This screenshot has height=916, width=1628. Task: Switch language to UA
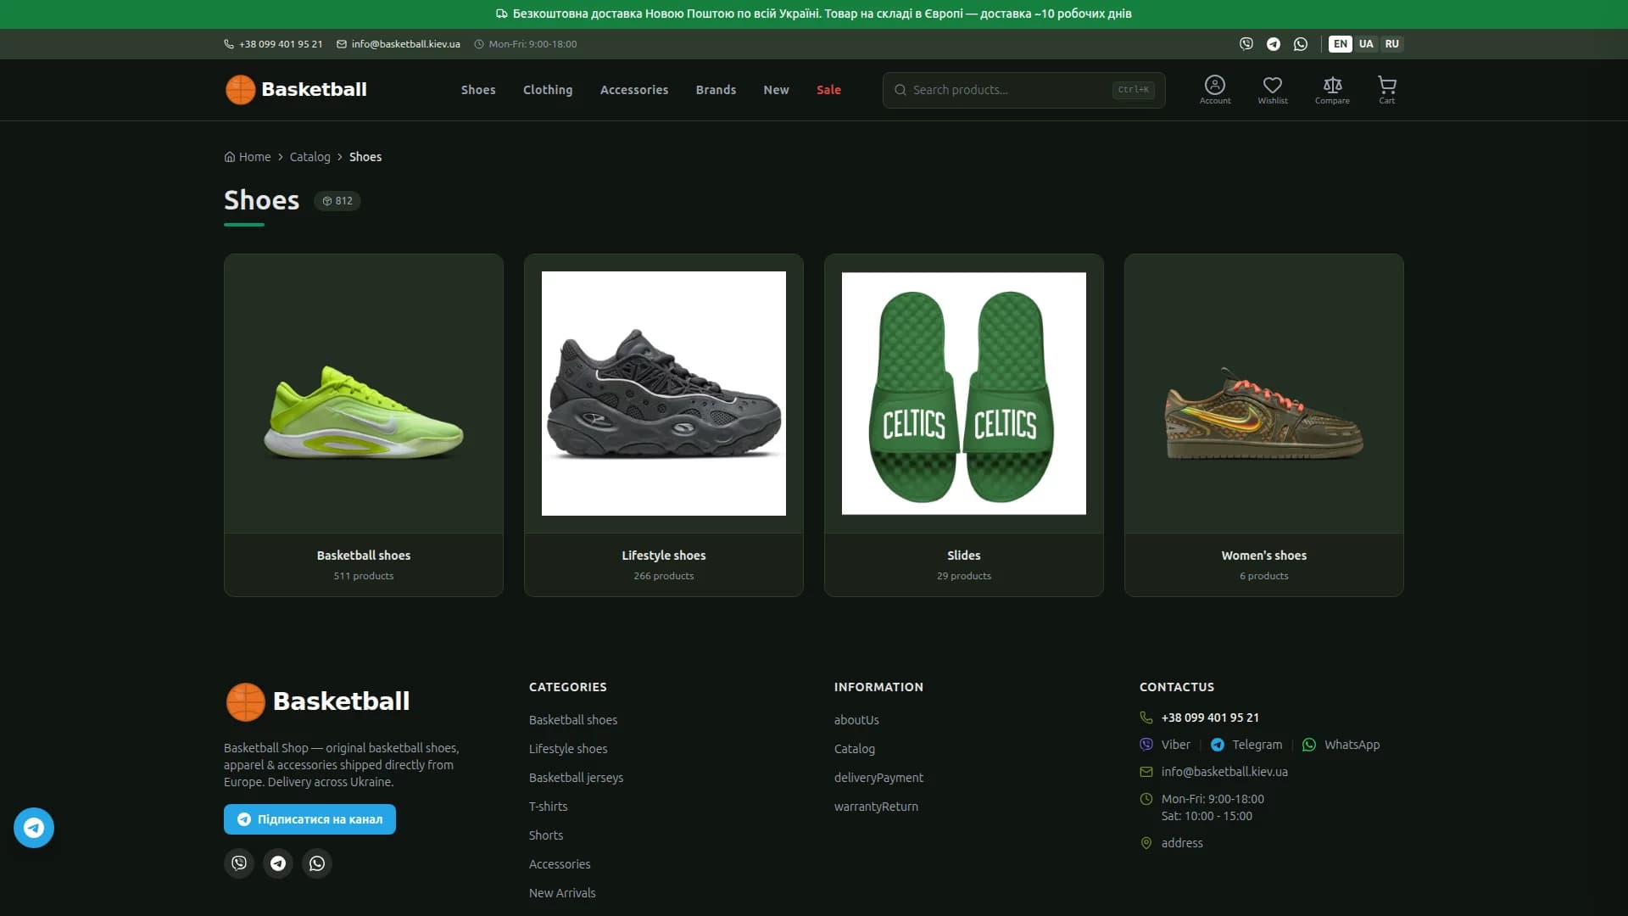1365,44
